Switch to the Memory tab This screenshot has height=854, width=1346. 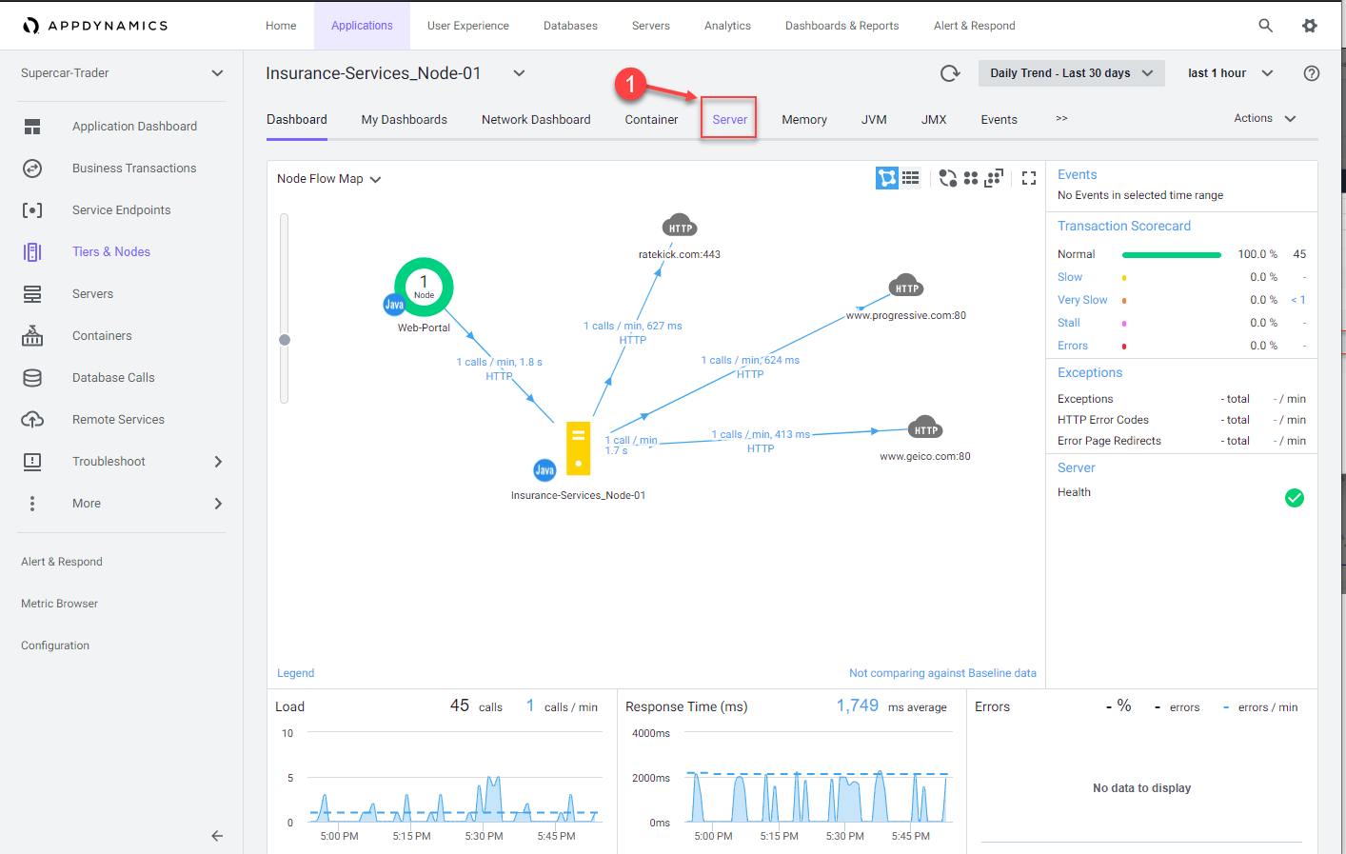[x=804, y=119]
